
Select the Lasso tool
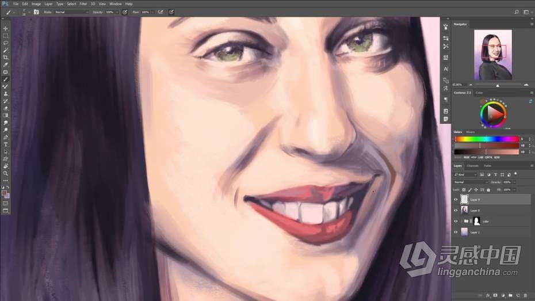point(6,43)
